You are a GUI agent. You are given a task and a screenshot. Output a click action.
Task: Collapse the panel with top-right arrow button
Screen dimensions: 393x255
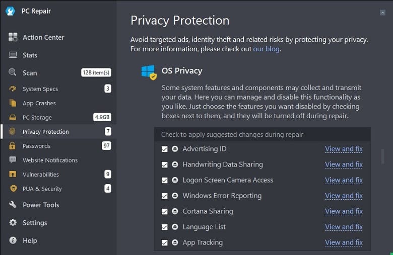(382, 13)
